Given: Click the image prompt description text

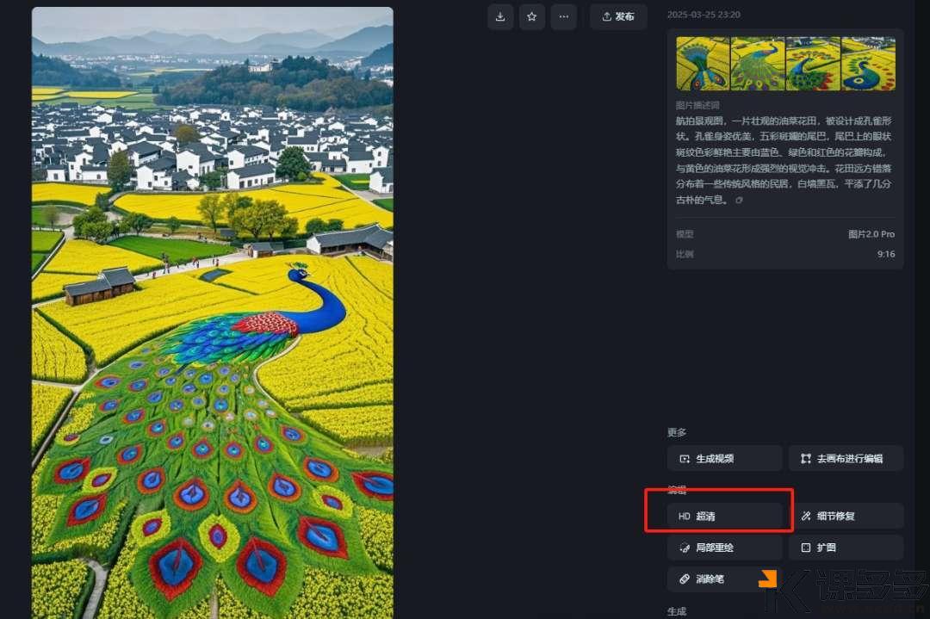Looking at the screenshot, I should [784, 160].
